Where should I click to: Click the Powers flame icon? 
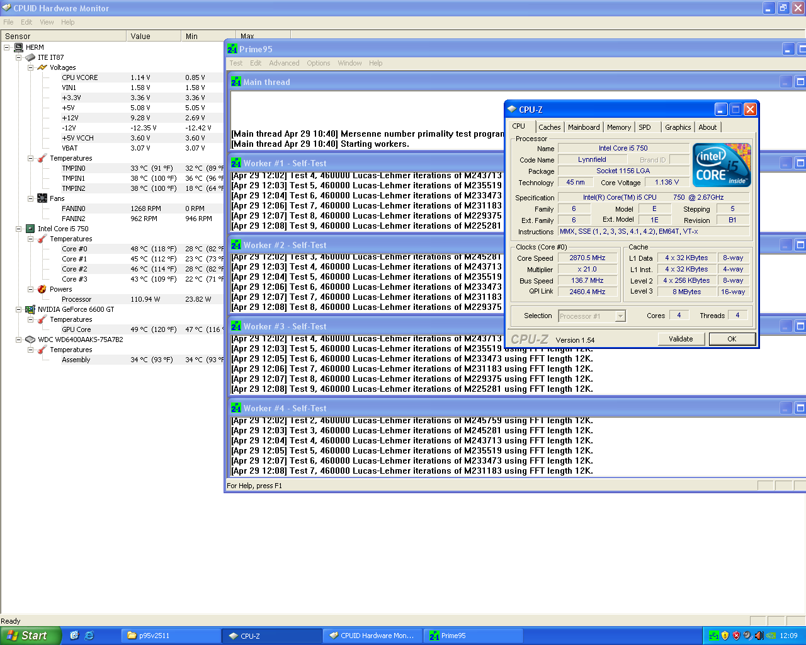[42, 289]
